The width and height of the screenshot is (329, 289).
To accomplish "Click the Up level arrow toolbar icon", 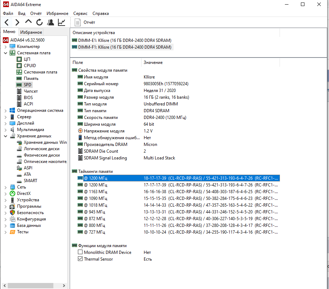I will (28, 22).
